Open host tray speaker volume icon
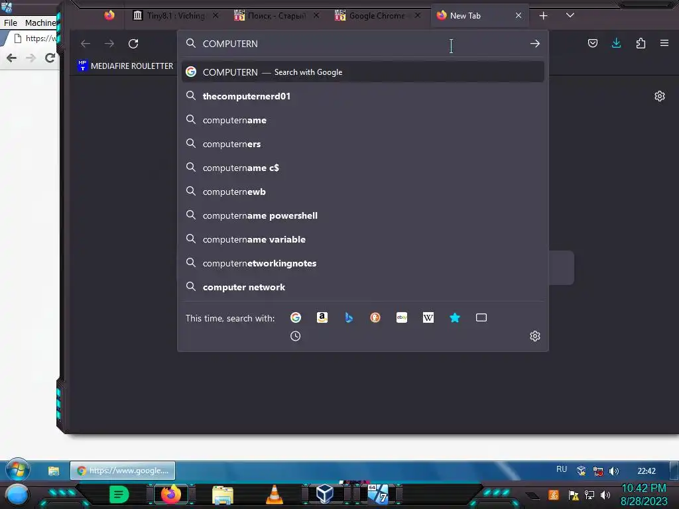Image resolution: width=679 pixels, height=509 pixels. 605,494
